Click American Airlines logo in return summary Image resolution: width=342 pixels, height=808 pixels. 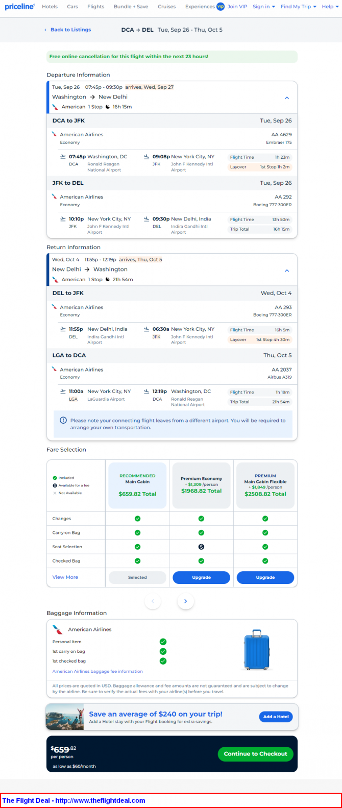tap(56, 279)
